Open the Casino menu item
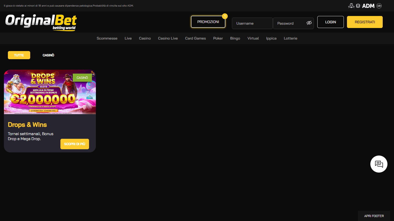 coord(145,38)
